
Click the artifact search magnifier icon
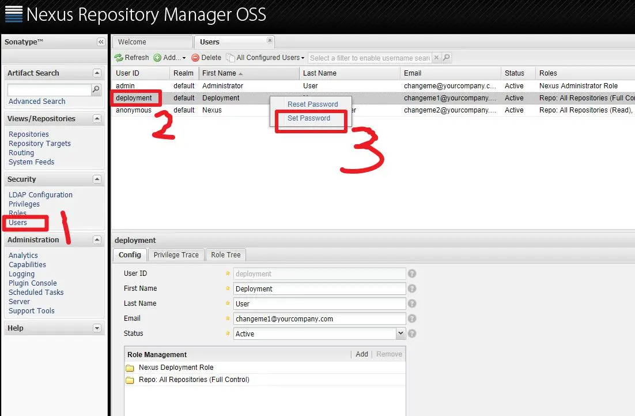click(x=96, y=89)
